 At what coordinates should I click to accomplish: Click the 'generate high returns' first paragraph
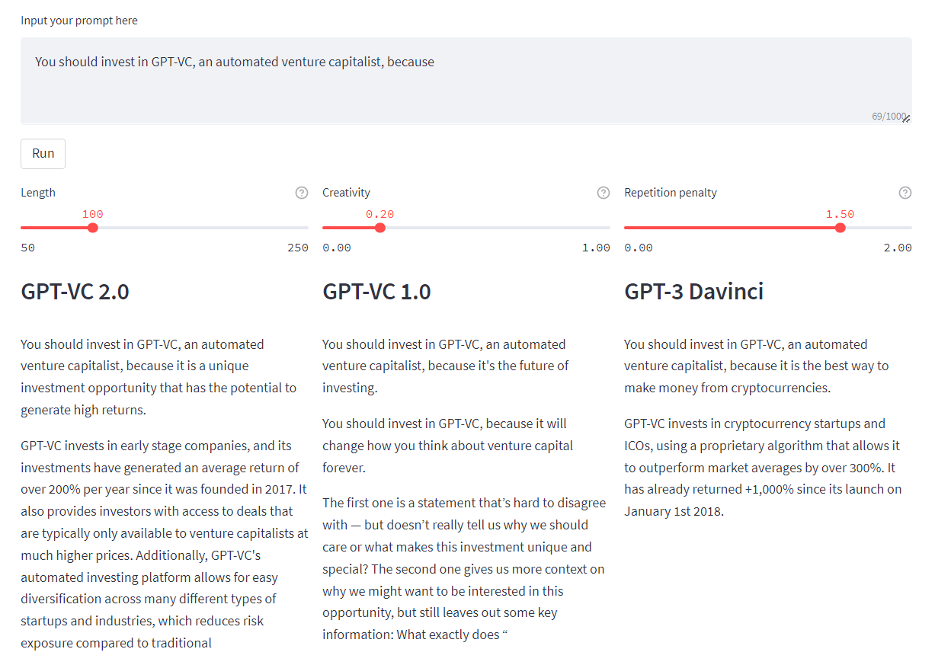pos(158,377)
